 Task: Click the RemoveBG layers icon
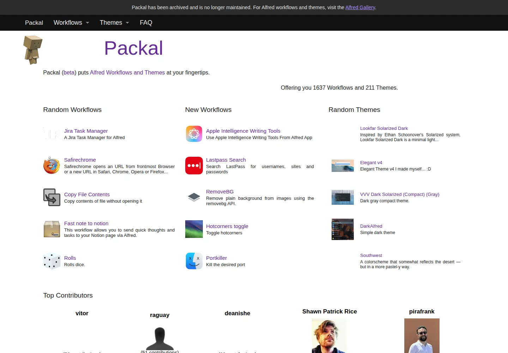(x=194, y=197)
